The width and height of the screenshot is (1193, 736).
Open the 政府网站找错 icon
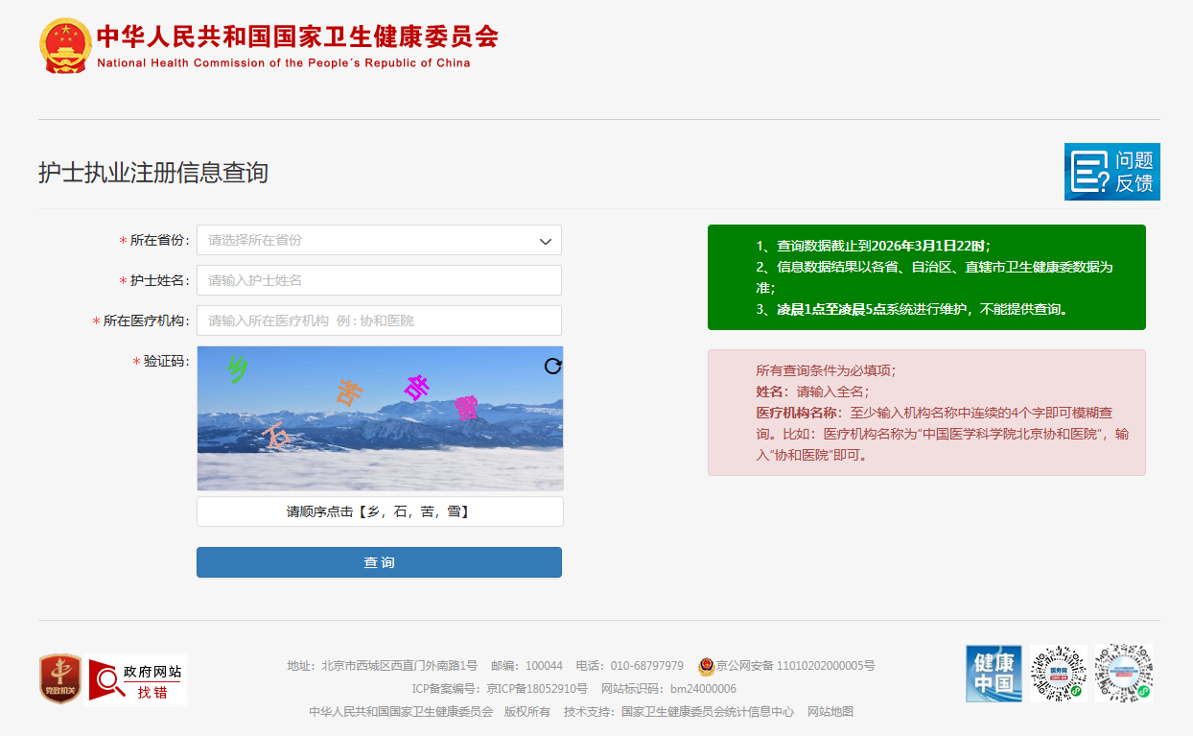136,679
